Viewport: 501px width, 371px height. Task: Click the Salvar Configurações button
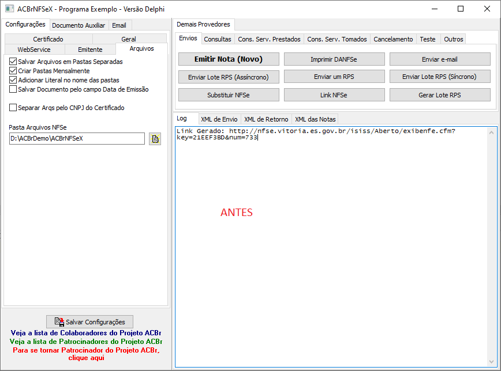click(x=90, y=322)
